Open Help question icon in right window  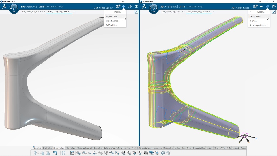pos(274,7)
